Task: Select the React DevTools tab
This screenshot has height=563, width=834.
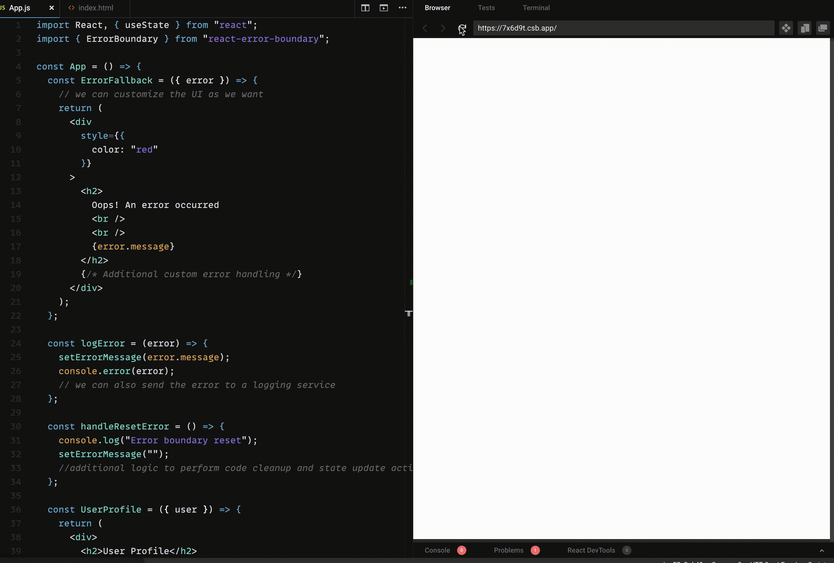Action: click(591, 550)
